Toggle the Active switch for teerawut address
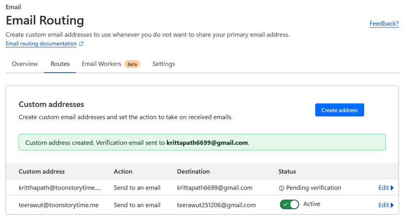This screenshot has height=221, width=408. tap(289, 204)
